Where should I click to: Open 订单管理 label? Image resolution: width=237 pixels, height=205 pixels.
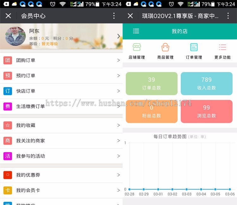pyautogui.click(x=194, y=57)
